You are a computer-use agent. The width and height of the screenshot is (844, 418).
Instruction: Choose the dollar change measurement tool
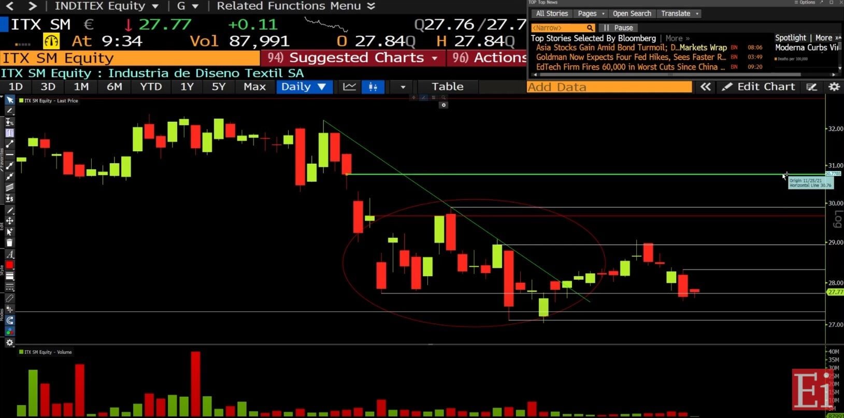click(x=9, y=198)
